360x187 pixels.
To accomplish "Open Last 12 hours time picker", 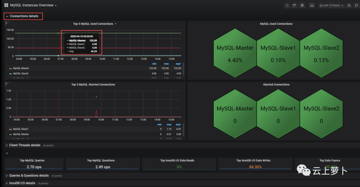I will (331, 5).
